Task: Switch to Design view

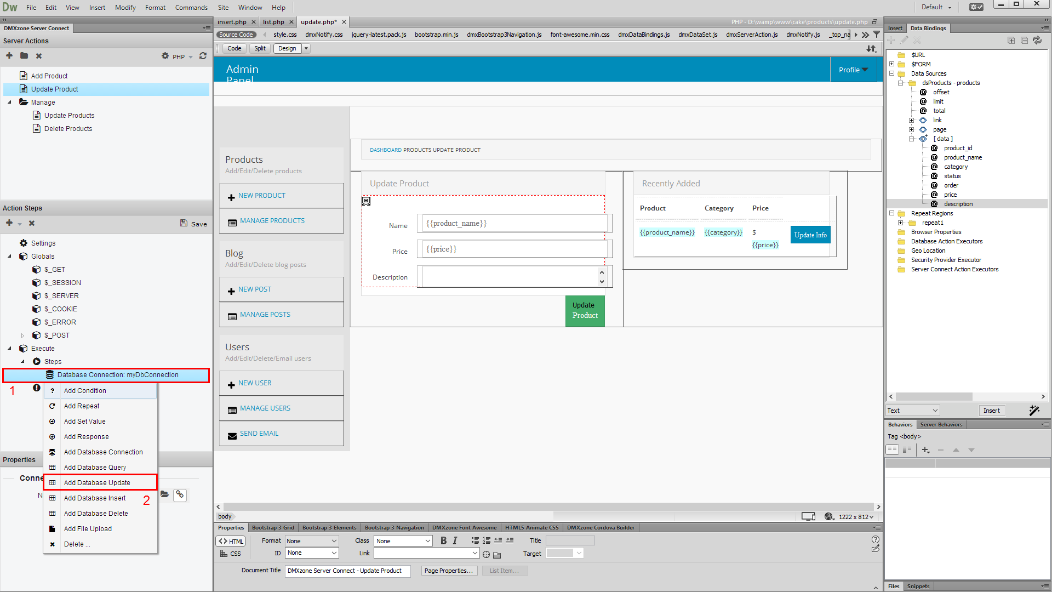Action: [x=287, y=48]
